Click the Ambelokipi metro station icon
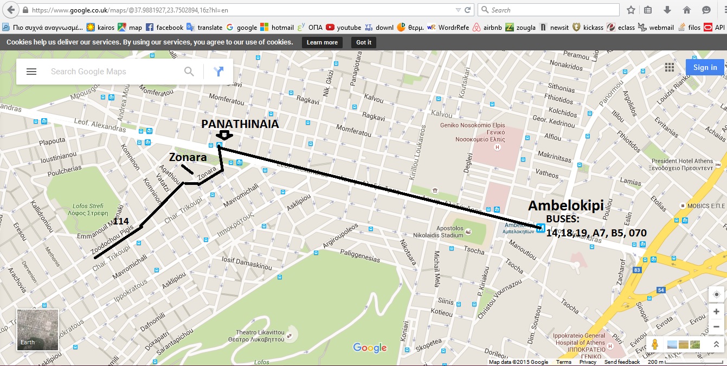This screenshot has height=366, width=727. click(540, 228)
